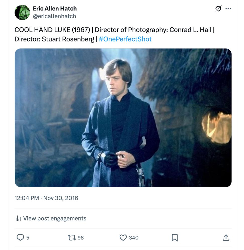Bookmark this post

point(175,237)
